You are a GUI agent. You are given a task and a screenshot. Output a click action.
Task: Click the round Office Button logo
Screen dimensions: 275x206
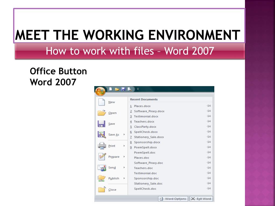pos(100,91)
